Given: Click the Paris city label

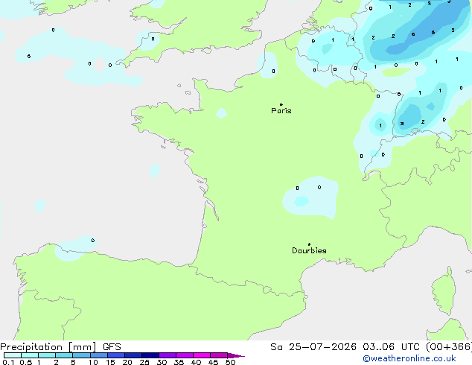Looking at the screenshot, I should (x=281, y=111).
